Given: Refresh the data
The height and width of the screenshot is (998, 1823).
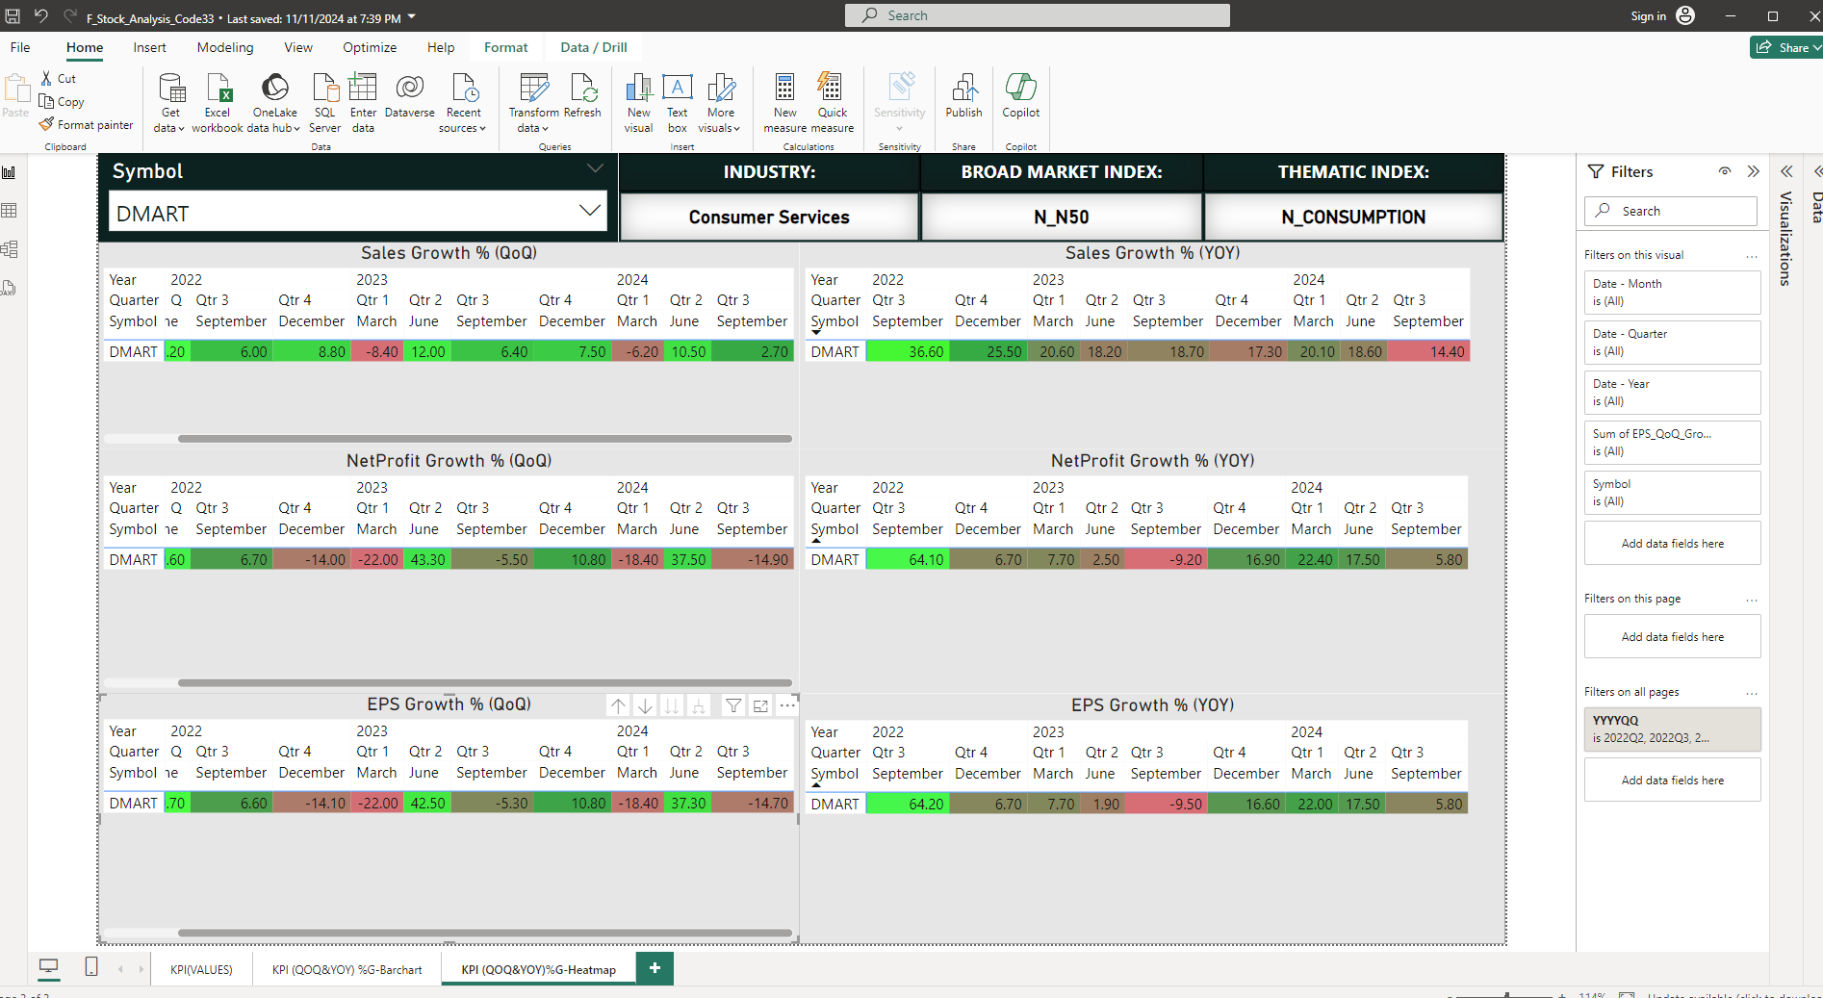Looking at the screenshot, I should coord(582,96).
